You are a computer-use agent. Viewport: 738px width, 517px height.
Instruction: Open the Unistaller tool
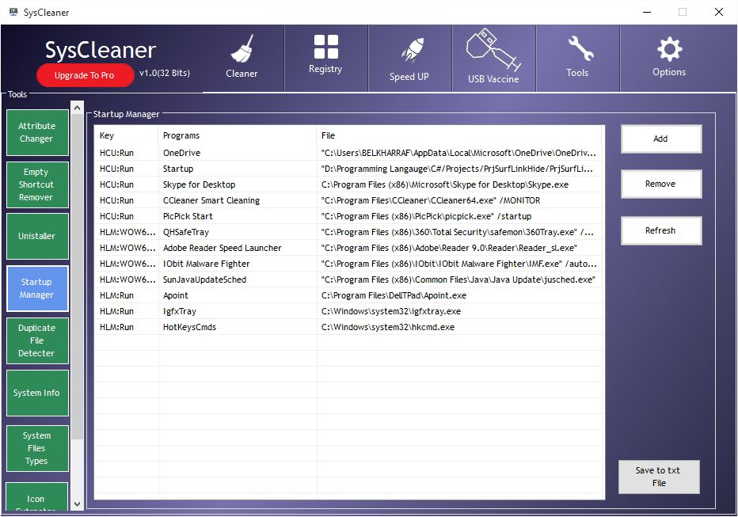click(x=37, y=236)
